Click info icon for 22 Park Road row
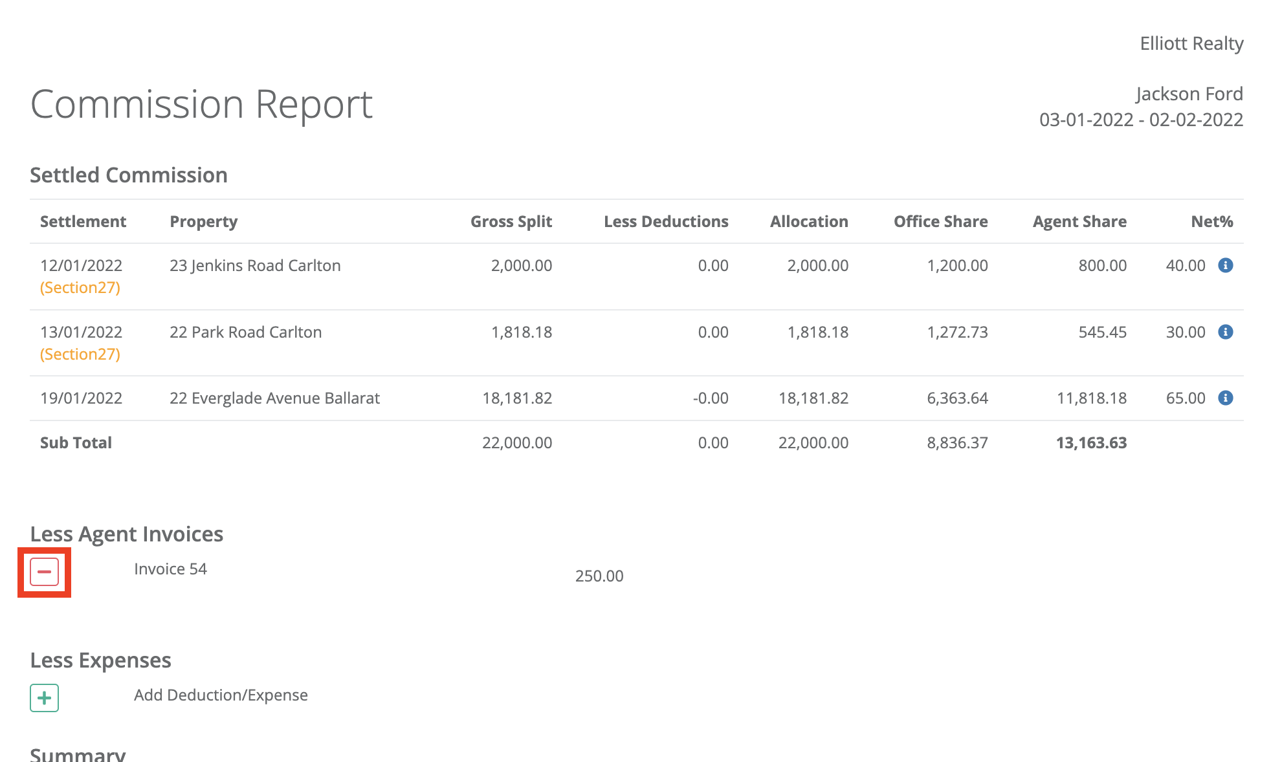 [x=1225, y=332]
